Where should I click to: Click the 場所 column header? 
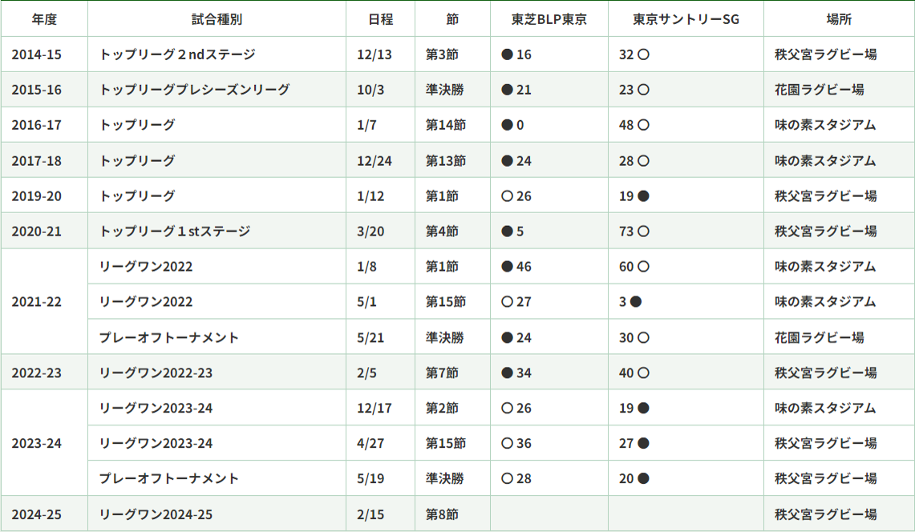[839, 19]
